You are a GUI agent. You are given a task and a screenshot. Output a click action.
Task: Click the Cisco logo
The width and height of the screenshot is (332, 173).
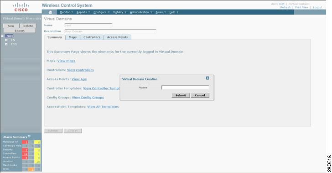(x=21, y=7)
